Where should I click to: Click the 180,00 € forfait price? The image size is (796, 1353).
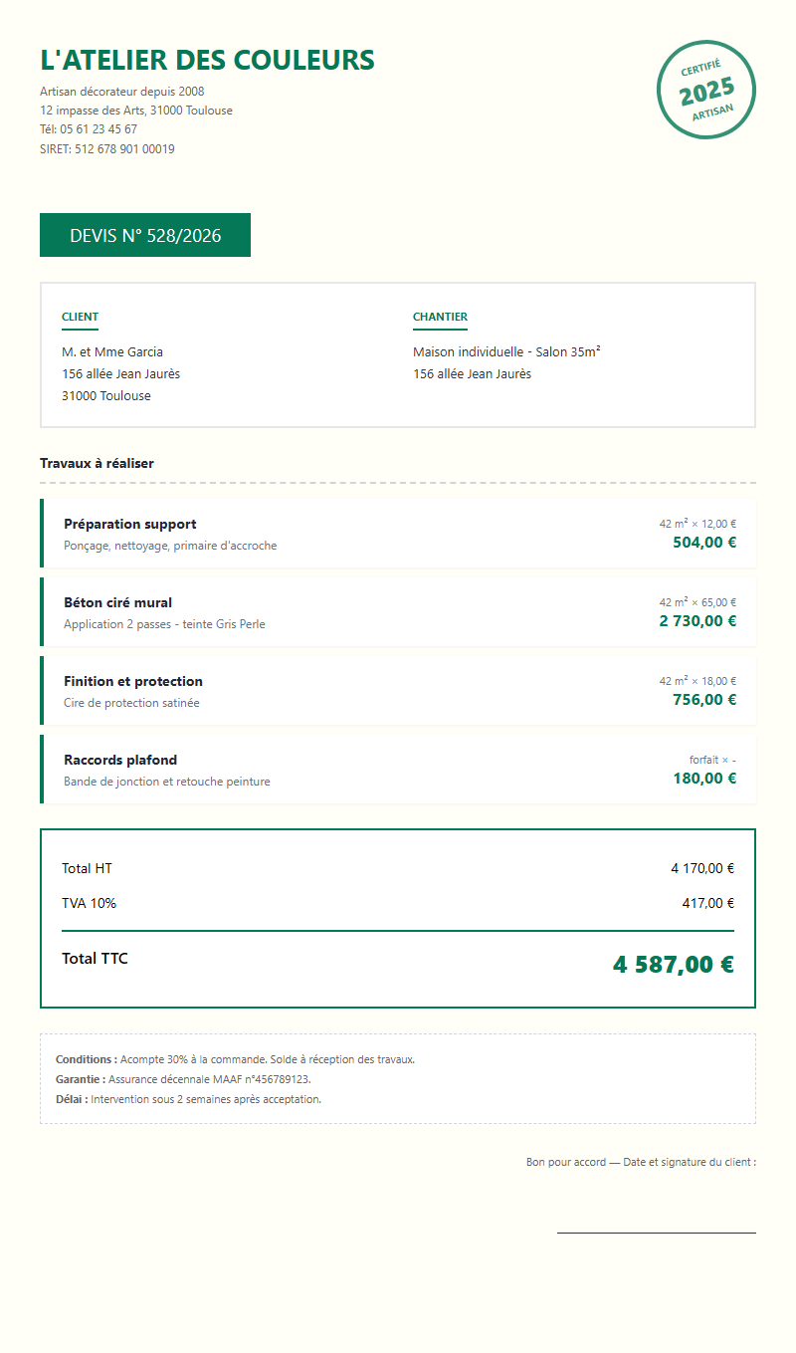click(704, 779)
